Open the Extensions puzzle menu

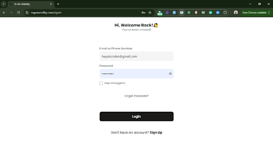tap(225, 12)
